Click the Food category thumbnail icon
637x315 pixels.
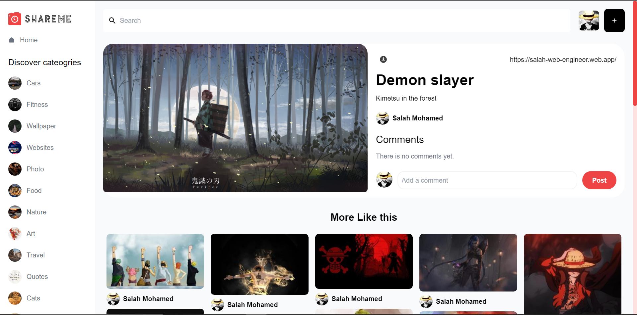15,191
